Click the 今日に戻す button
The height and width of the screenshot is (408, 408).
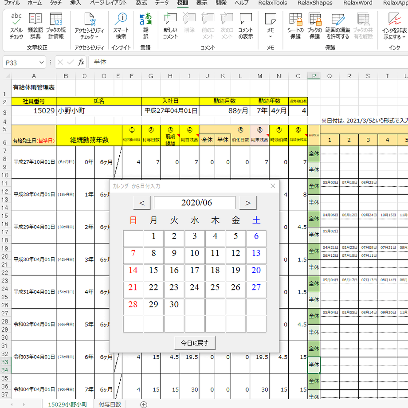[195, 343]
